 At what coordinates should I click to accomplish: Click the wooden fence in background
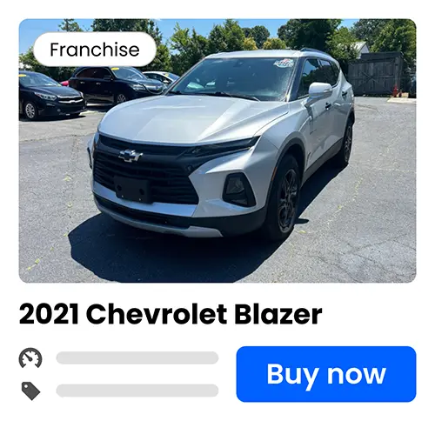[376, 74]
